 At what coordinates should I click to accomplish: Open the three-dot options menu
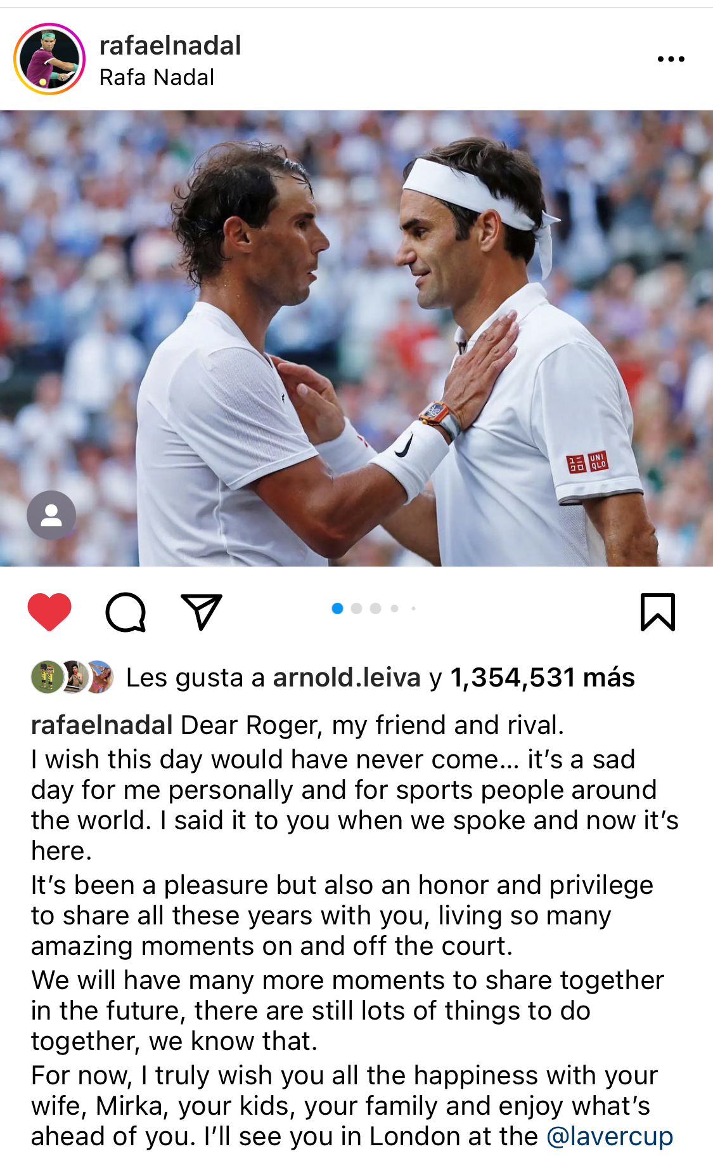(x=671, y=59)
